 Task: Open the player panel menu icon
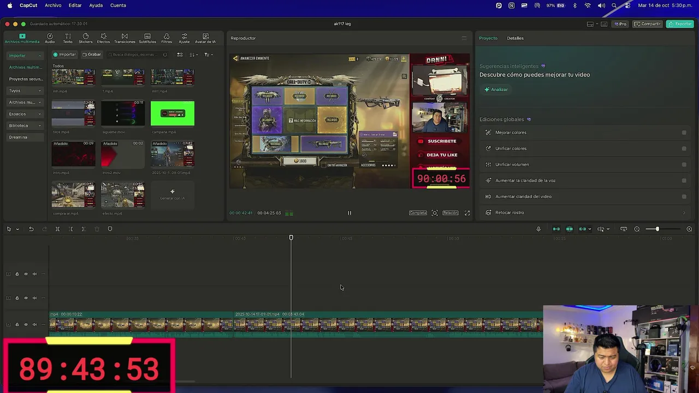click(464, 38)
